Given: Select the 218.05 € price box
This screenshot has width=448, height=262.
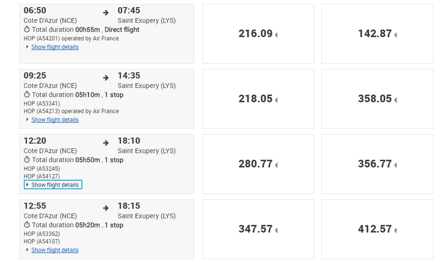Looking at the screenshot, I should [x=258, y=99].
